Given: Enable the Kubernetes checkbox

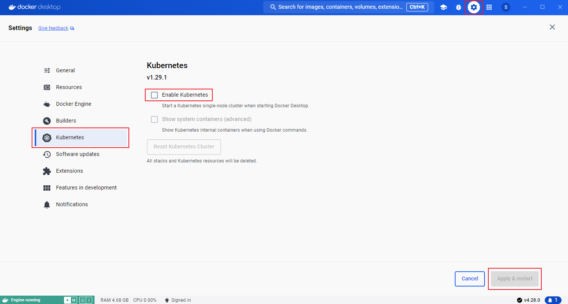Looking at the screenshot, I should pos(154,95).
